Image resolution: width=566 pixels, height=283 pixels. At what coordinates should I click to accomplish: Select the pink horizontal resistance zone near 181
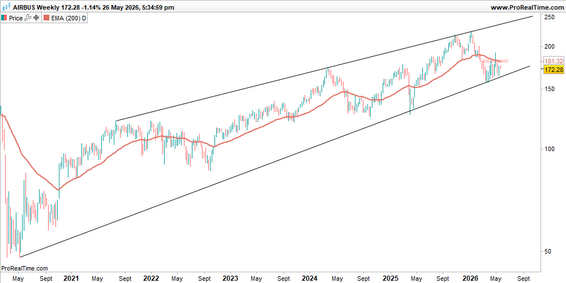pos(495,61)
